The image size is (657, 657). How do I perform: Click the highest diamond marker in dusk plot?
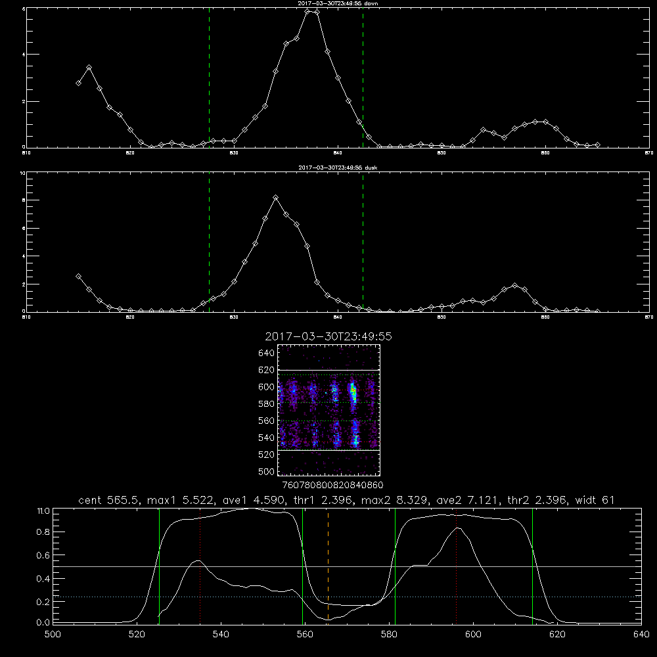(x=275, y=197)
